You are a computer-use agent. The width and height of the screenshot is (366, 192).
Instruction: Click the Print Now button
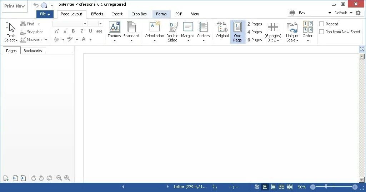(x=15, y=6)
